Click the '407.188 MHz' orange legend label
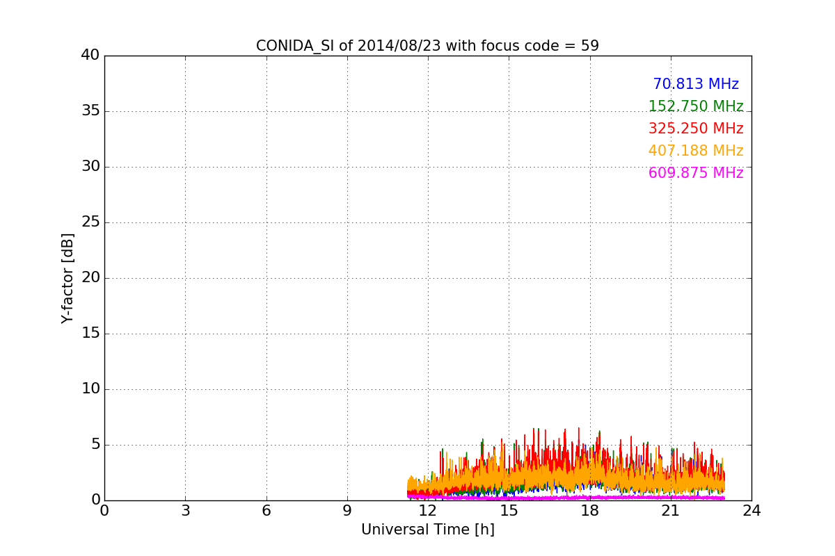This screenshot has width=835, height=556. [696, 151]
